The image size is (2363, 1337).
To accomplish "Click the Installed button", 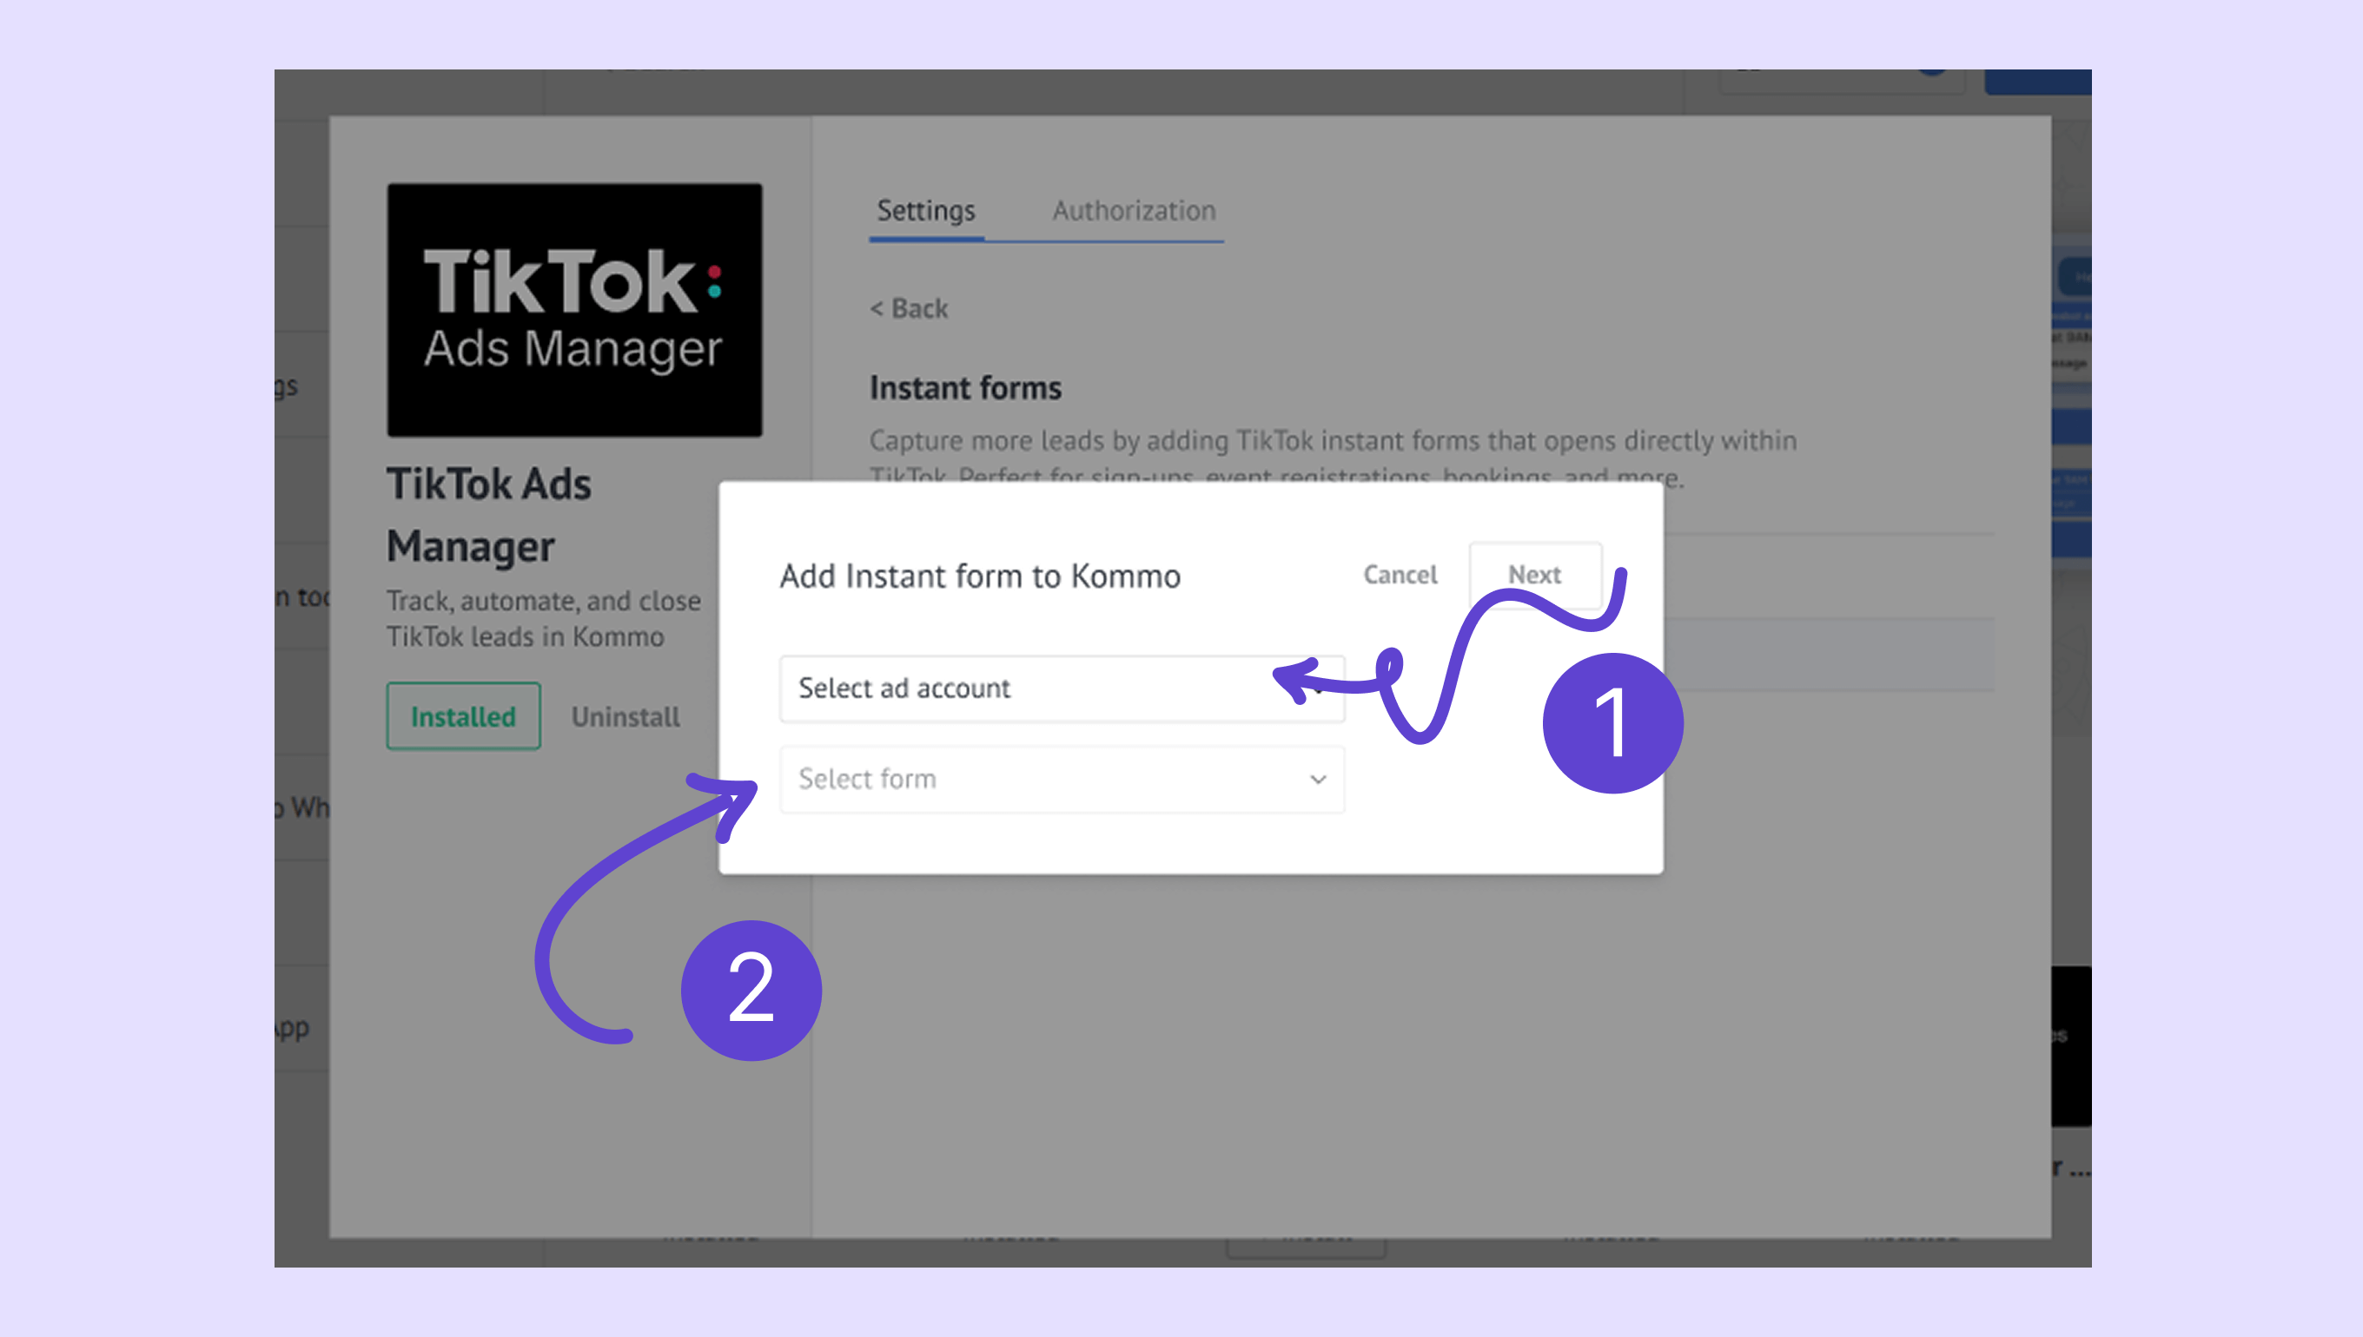I will coord(463,716).
